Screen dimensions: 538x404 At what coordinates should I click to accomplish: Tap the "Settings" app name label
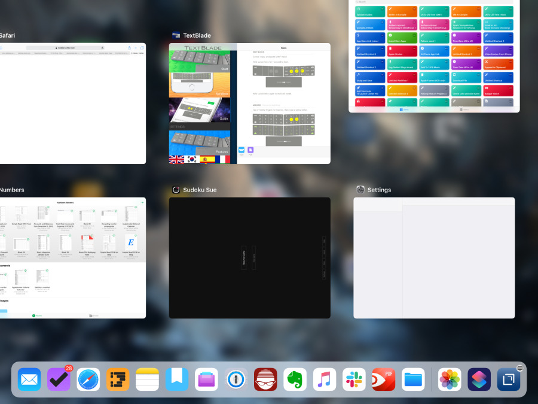[379, 190]
